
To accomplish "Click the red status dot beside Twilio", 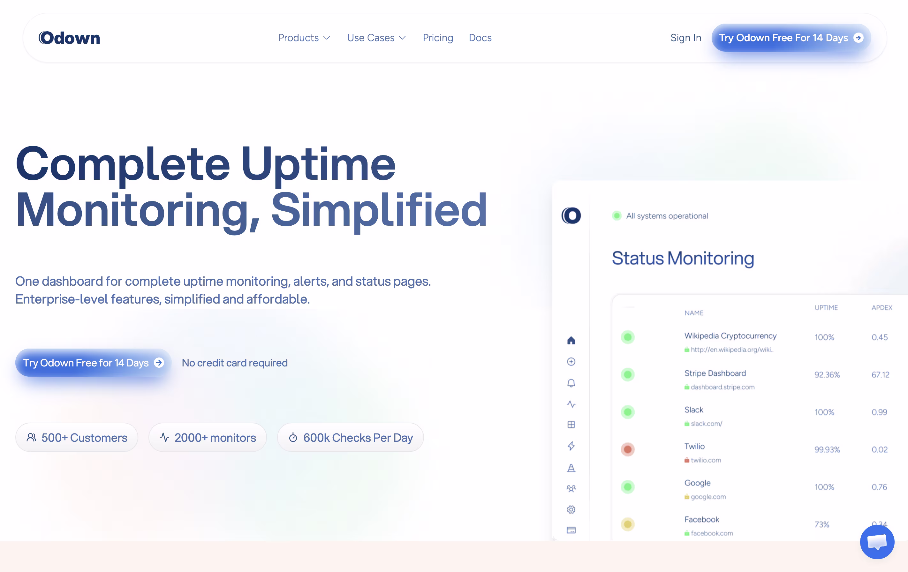I will click(628, 449).
